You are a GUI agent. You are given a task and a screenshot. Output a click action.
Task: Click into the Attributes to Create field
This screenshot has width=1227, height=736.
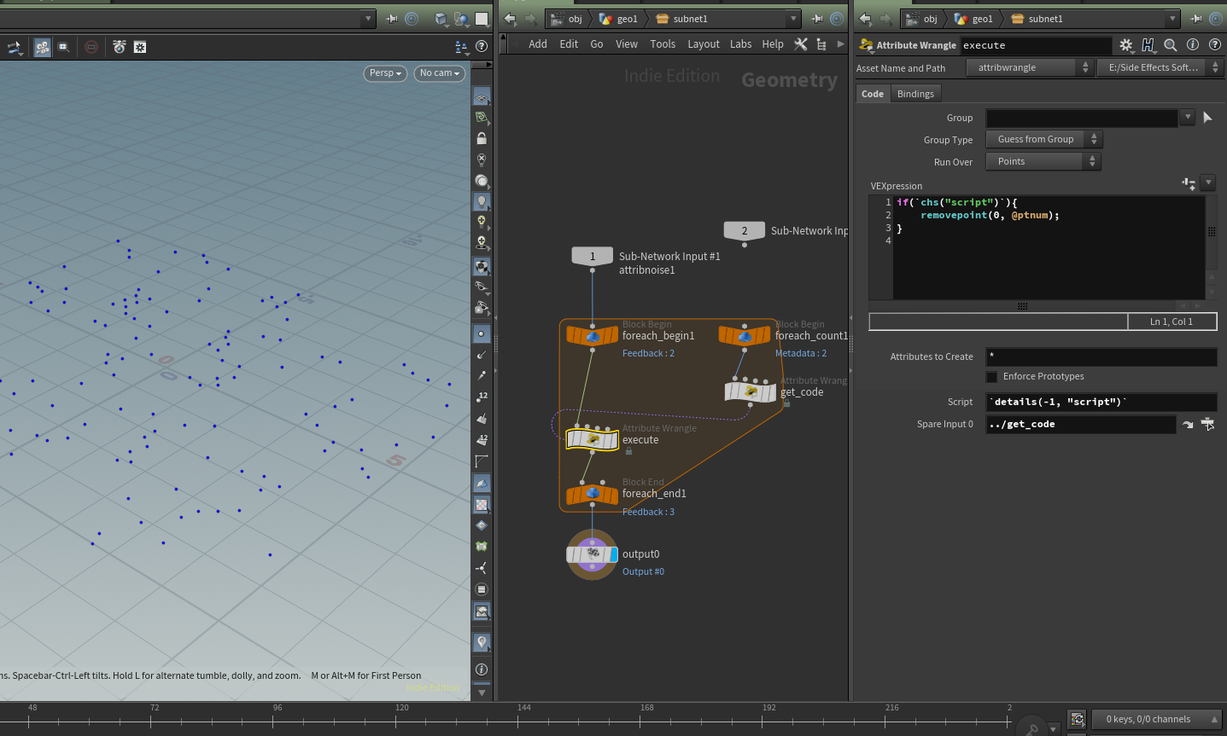pos(1101,356)
